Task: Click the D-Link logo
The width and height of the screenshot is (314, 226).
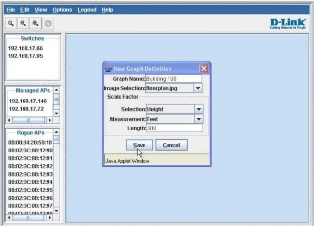Action: pyautogui.click(x=288, y=24)
